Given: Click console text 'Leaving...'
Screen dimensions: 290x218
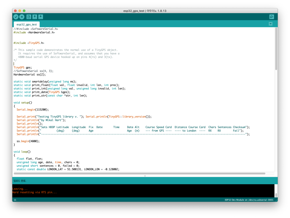Looking at the screenshot, I should (x=20, y=189).
